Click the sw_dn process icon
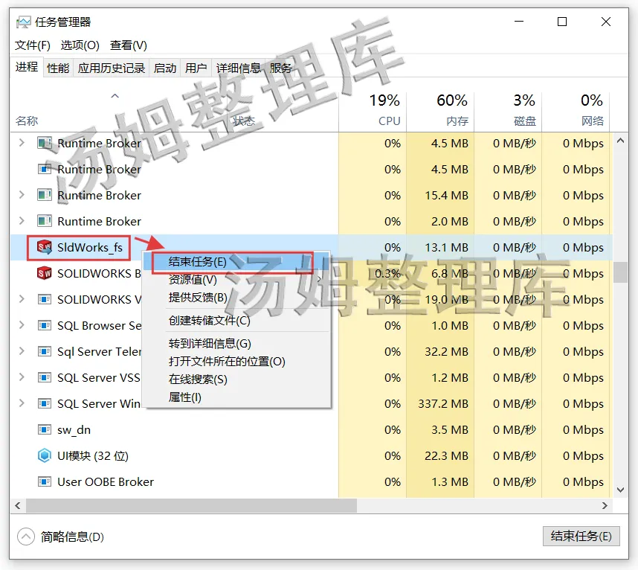The height and width of the screenshot is (570, 638). (x=45, y=429)
